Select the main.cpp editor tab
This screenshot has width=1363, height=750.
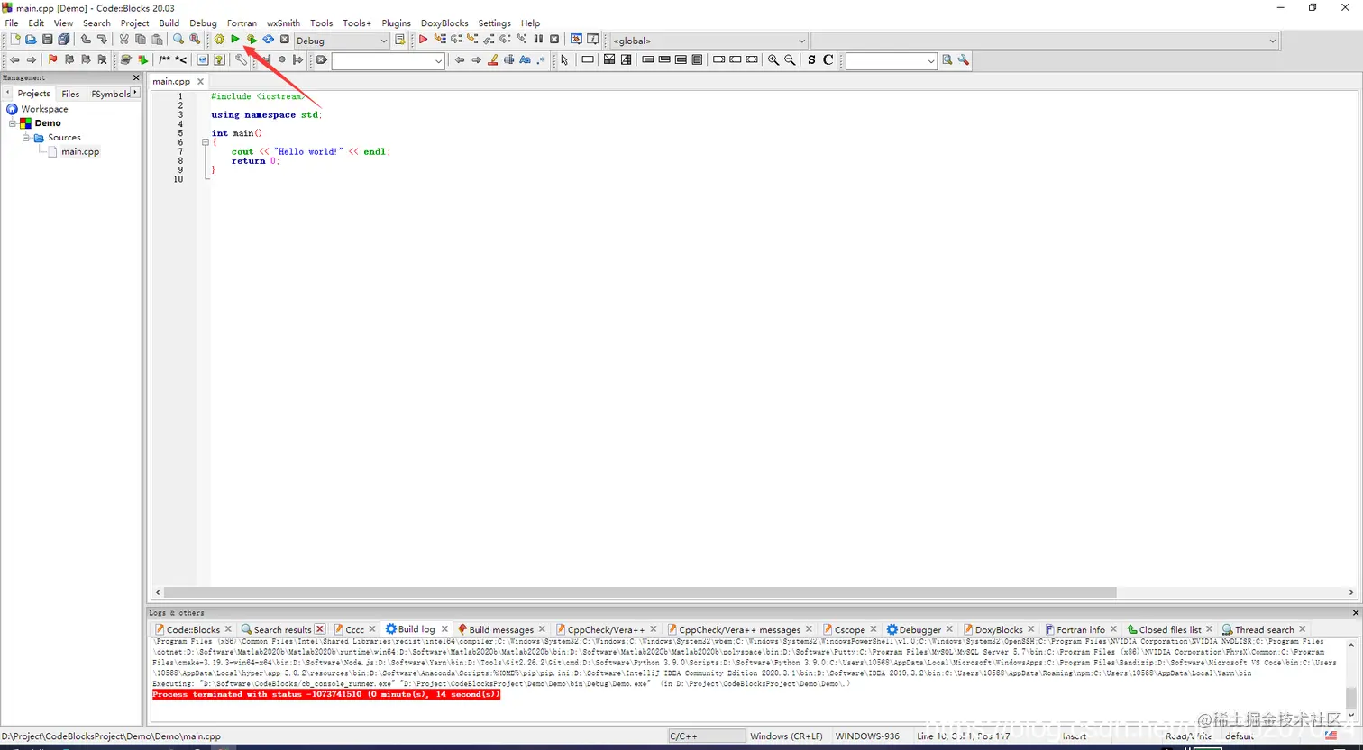point(171,81)
